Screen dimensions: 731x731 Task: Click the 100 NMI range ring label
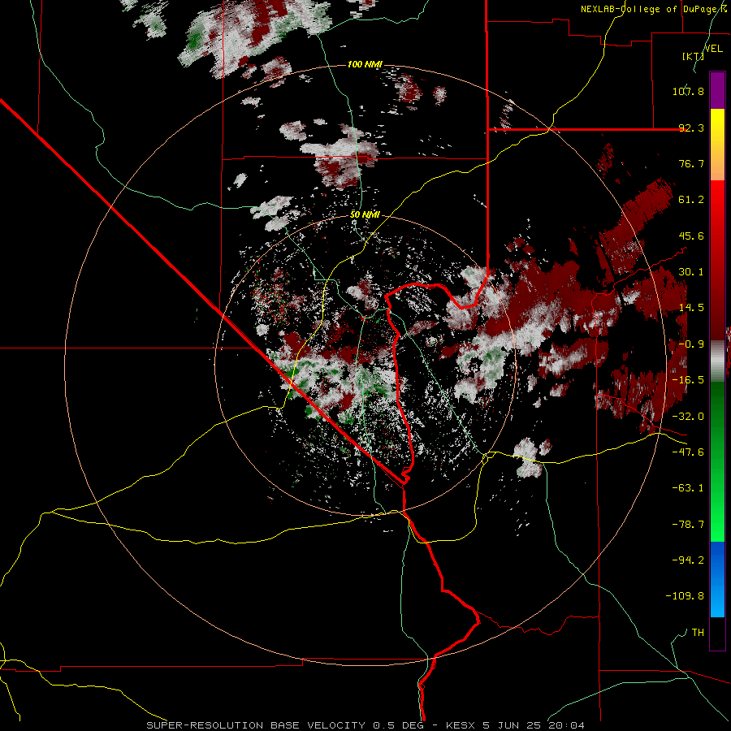pyautogui.click(x=365, y=64)
